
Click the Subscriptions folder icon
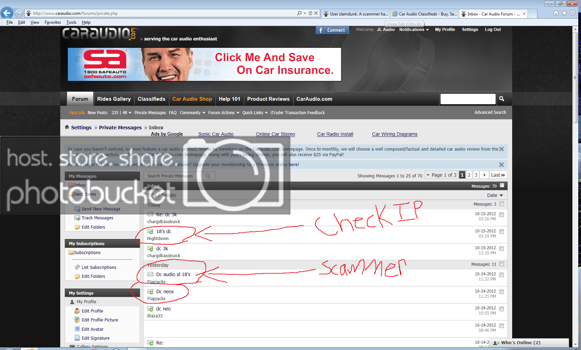(x=71, y=252)
